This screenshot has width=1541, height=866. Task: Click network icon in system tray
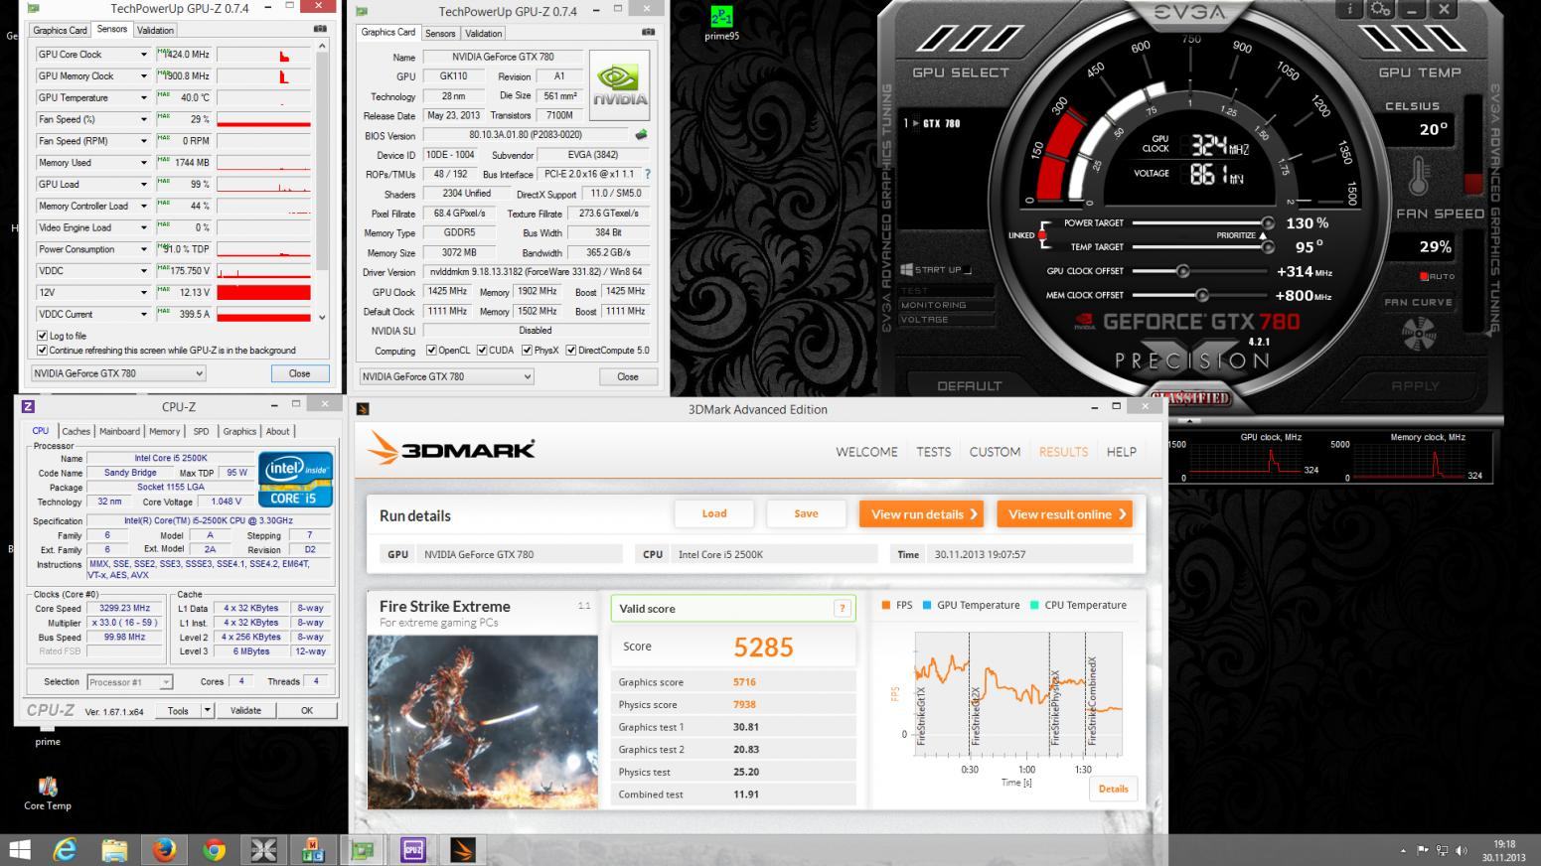pyautogui.click(x=1442, y=850)
